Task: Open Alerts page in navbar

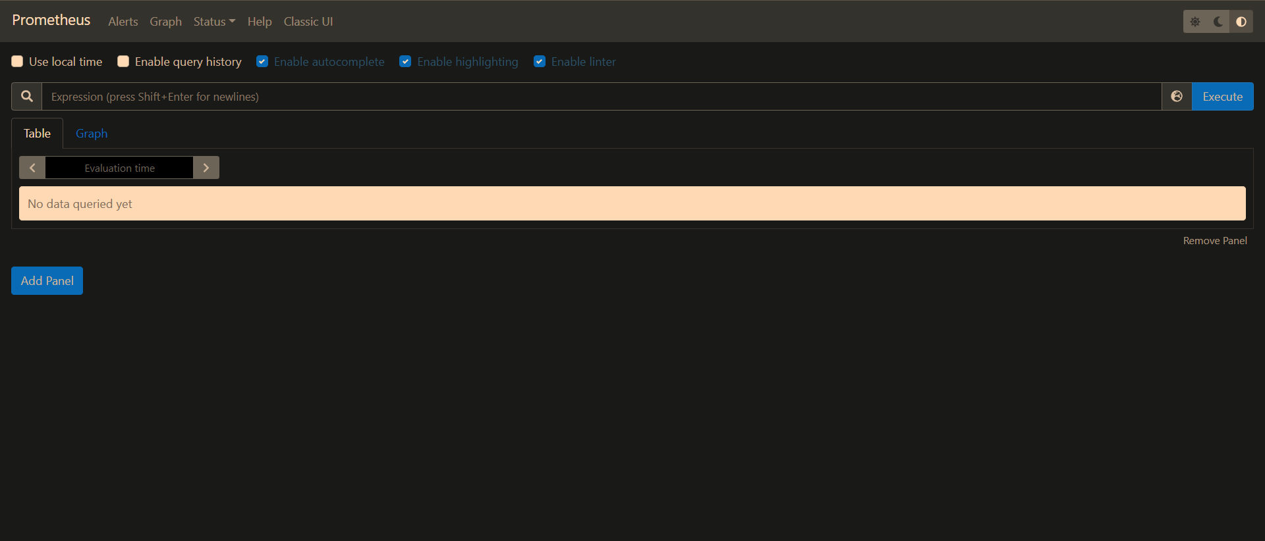Action: pos(123,22)
